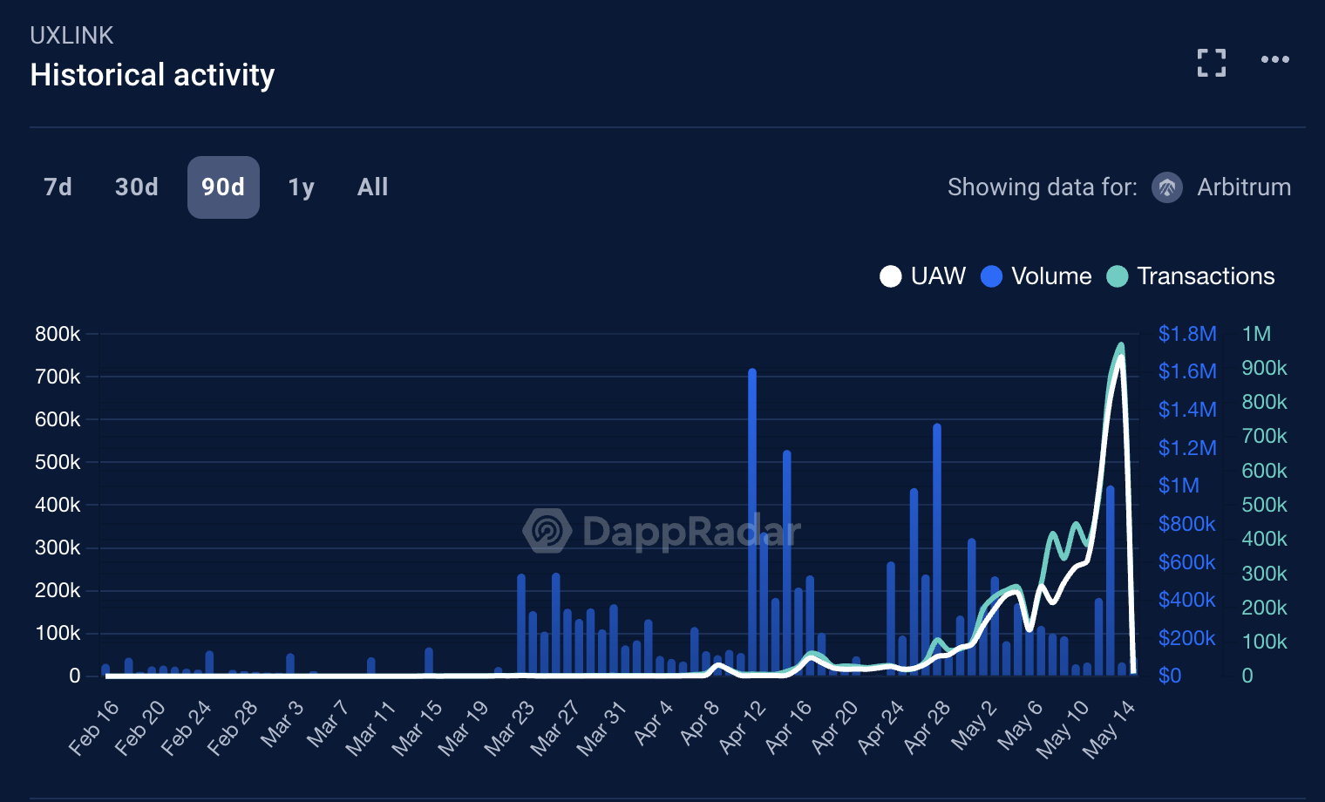Click the Arbitrum chain logo icon

1166,187
